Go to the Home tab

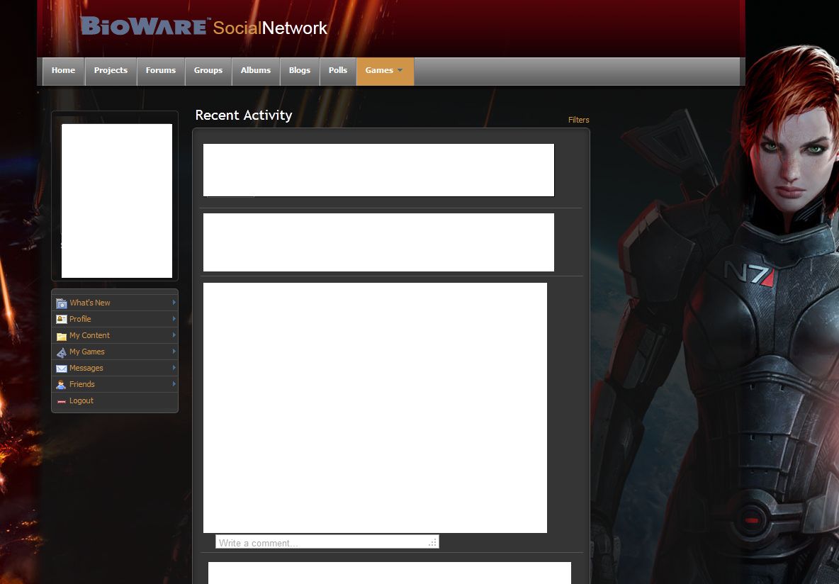point(63,71)
